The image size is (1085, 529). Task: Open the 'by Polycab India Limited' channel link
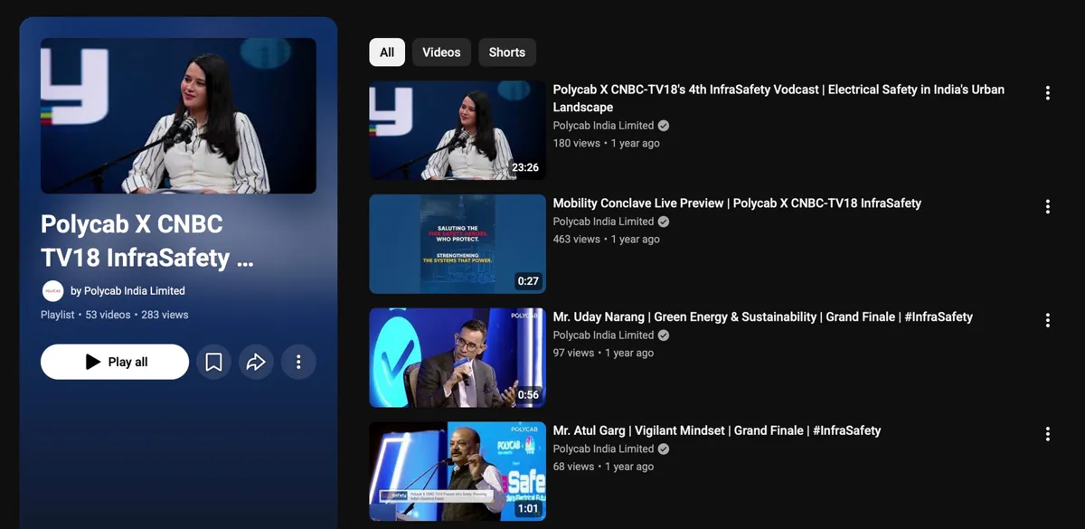[x=127, y=291]
